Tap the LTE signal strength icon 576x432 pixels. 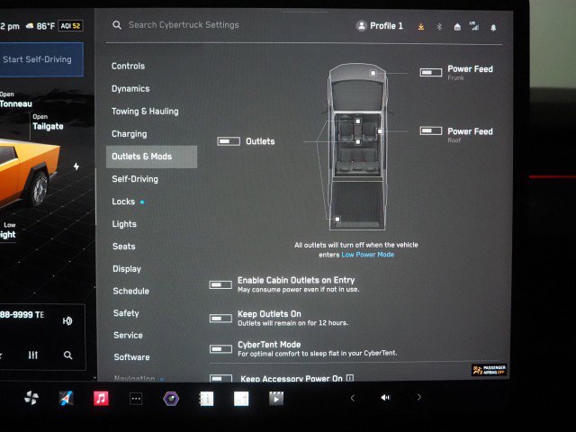(x=474, y=26)
